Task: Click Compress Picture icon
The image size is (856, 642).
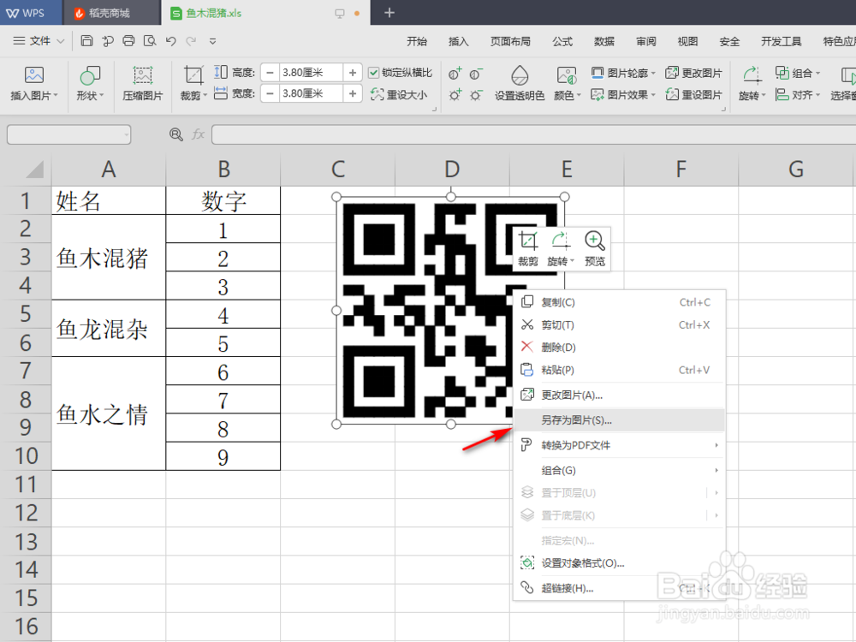Action: click(x=142, y=75)
